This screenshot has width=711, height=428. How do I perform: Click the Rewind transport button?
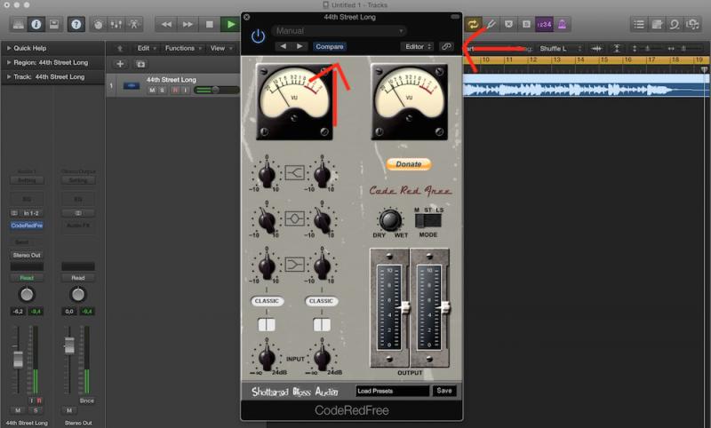(166, 24)
